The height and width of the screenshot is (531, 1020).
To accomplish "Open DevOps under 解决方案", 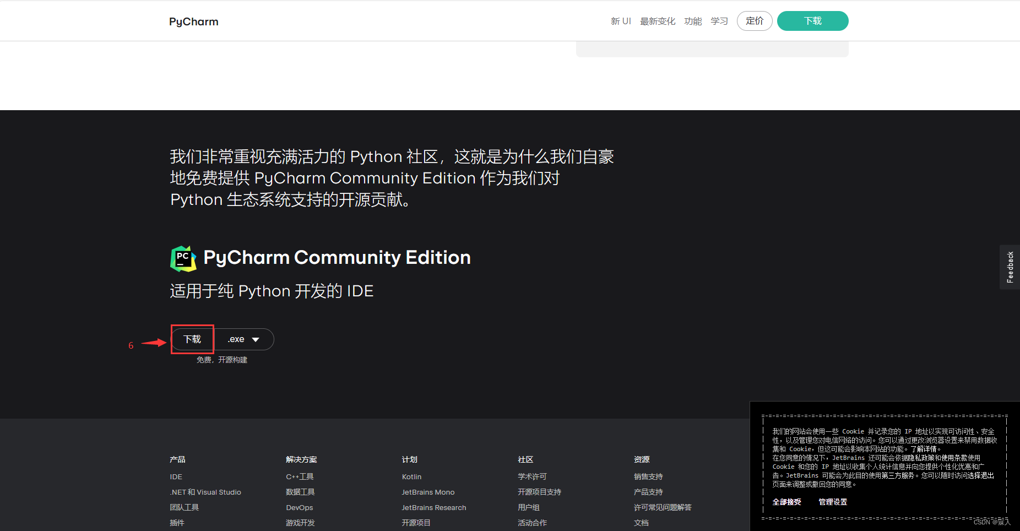I will pyautogui.click(x=299, y=507).
